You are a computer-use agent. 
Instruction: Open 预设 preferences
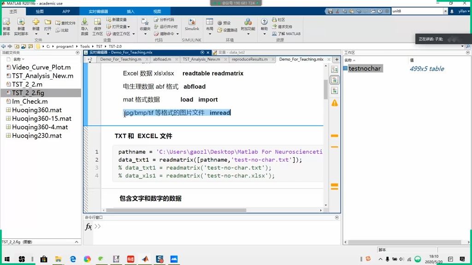(224, 23)
